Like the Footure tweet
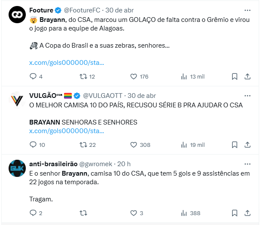Screen dimensions: 260x225 tap(134, 76)
